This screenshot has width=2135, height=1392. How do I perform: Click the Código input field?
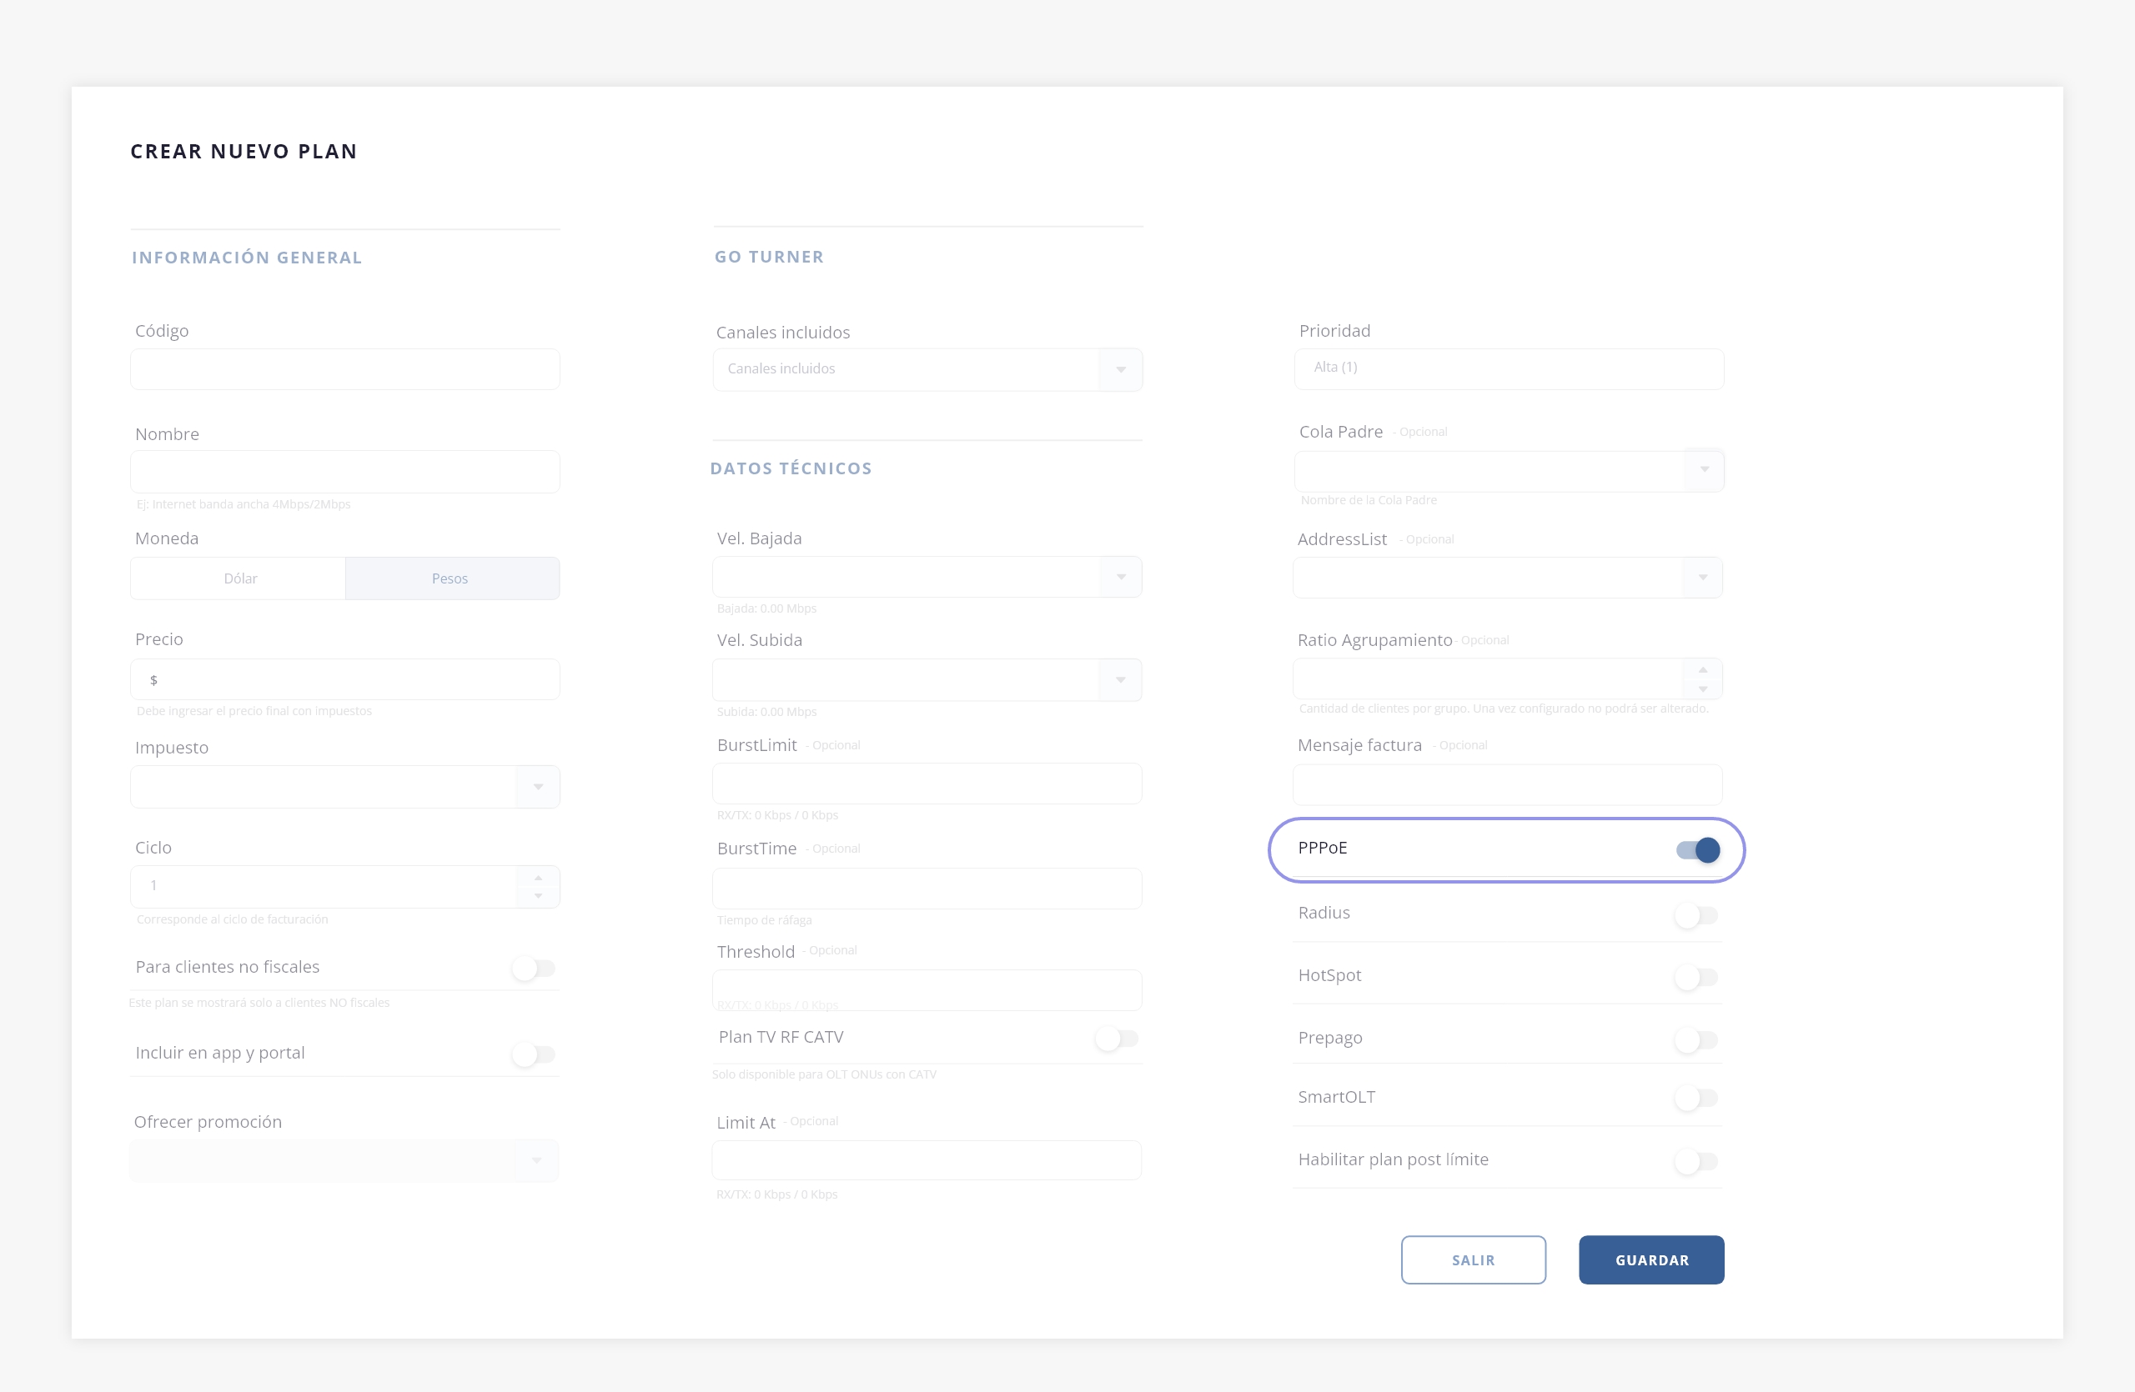345,369
